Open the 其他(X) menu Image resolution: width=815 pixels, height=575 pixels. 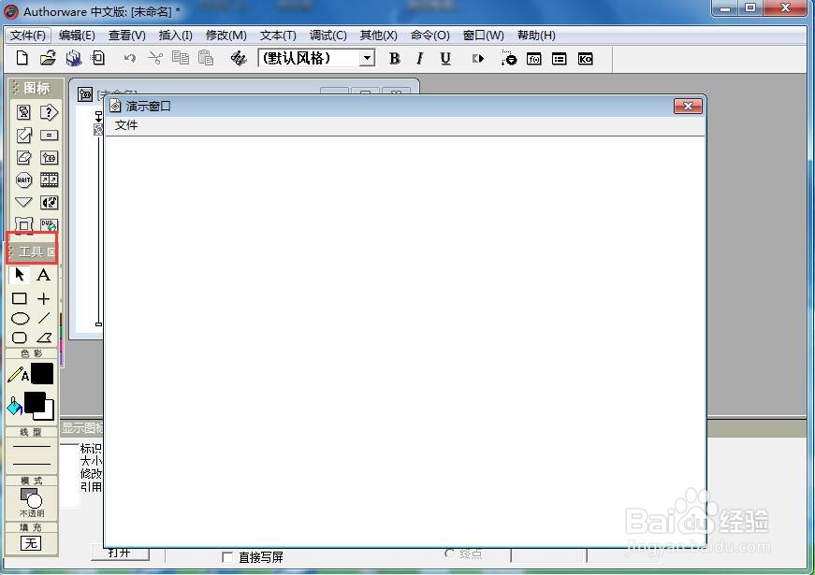click(378, 36)
